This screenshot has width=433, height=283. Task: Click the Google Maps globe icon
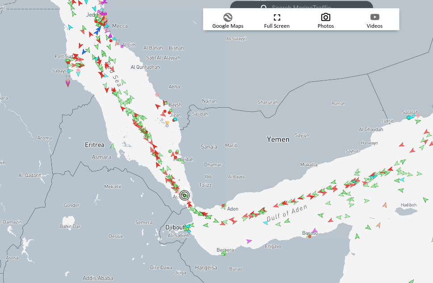coord(228,17)
